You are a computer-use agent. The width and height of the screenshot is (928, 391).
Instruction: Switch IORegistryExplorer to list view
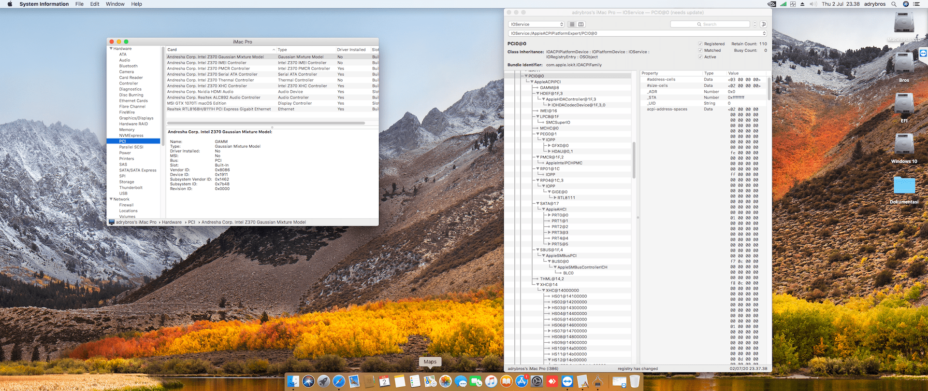pos(572,24)
